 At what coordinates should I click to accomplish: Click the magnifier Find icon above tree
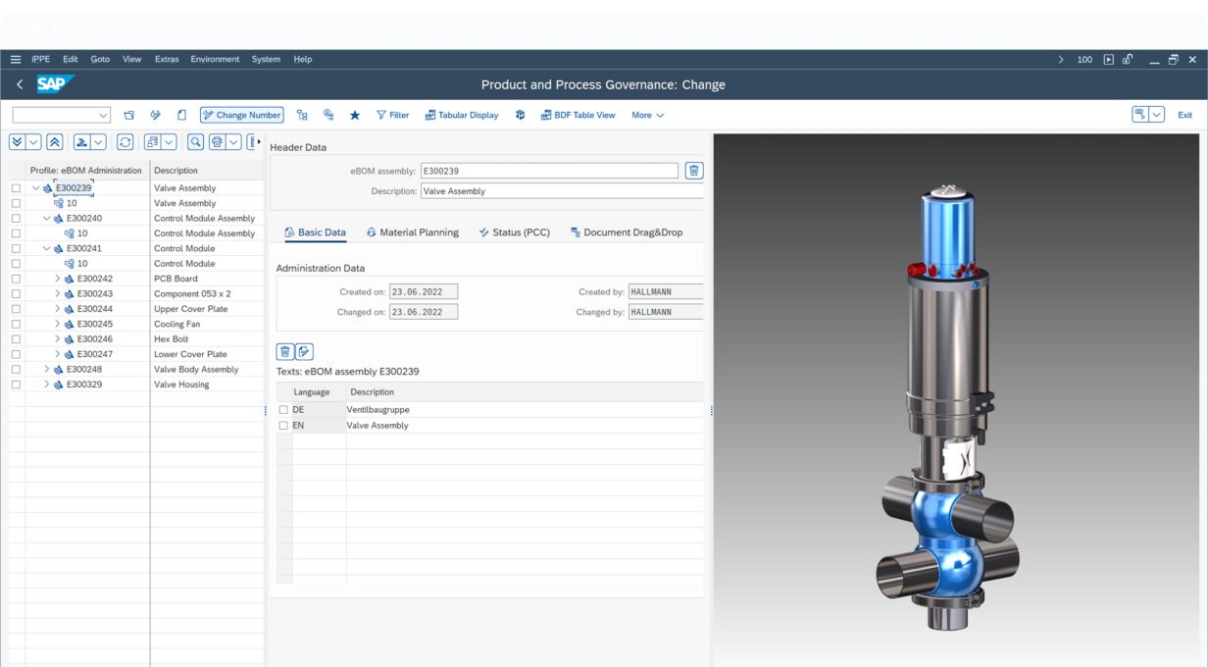coord(196,140)
